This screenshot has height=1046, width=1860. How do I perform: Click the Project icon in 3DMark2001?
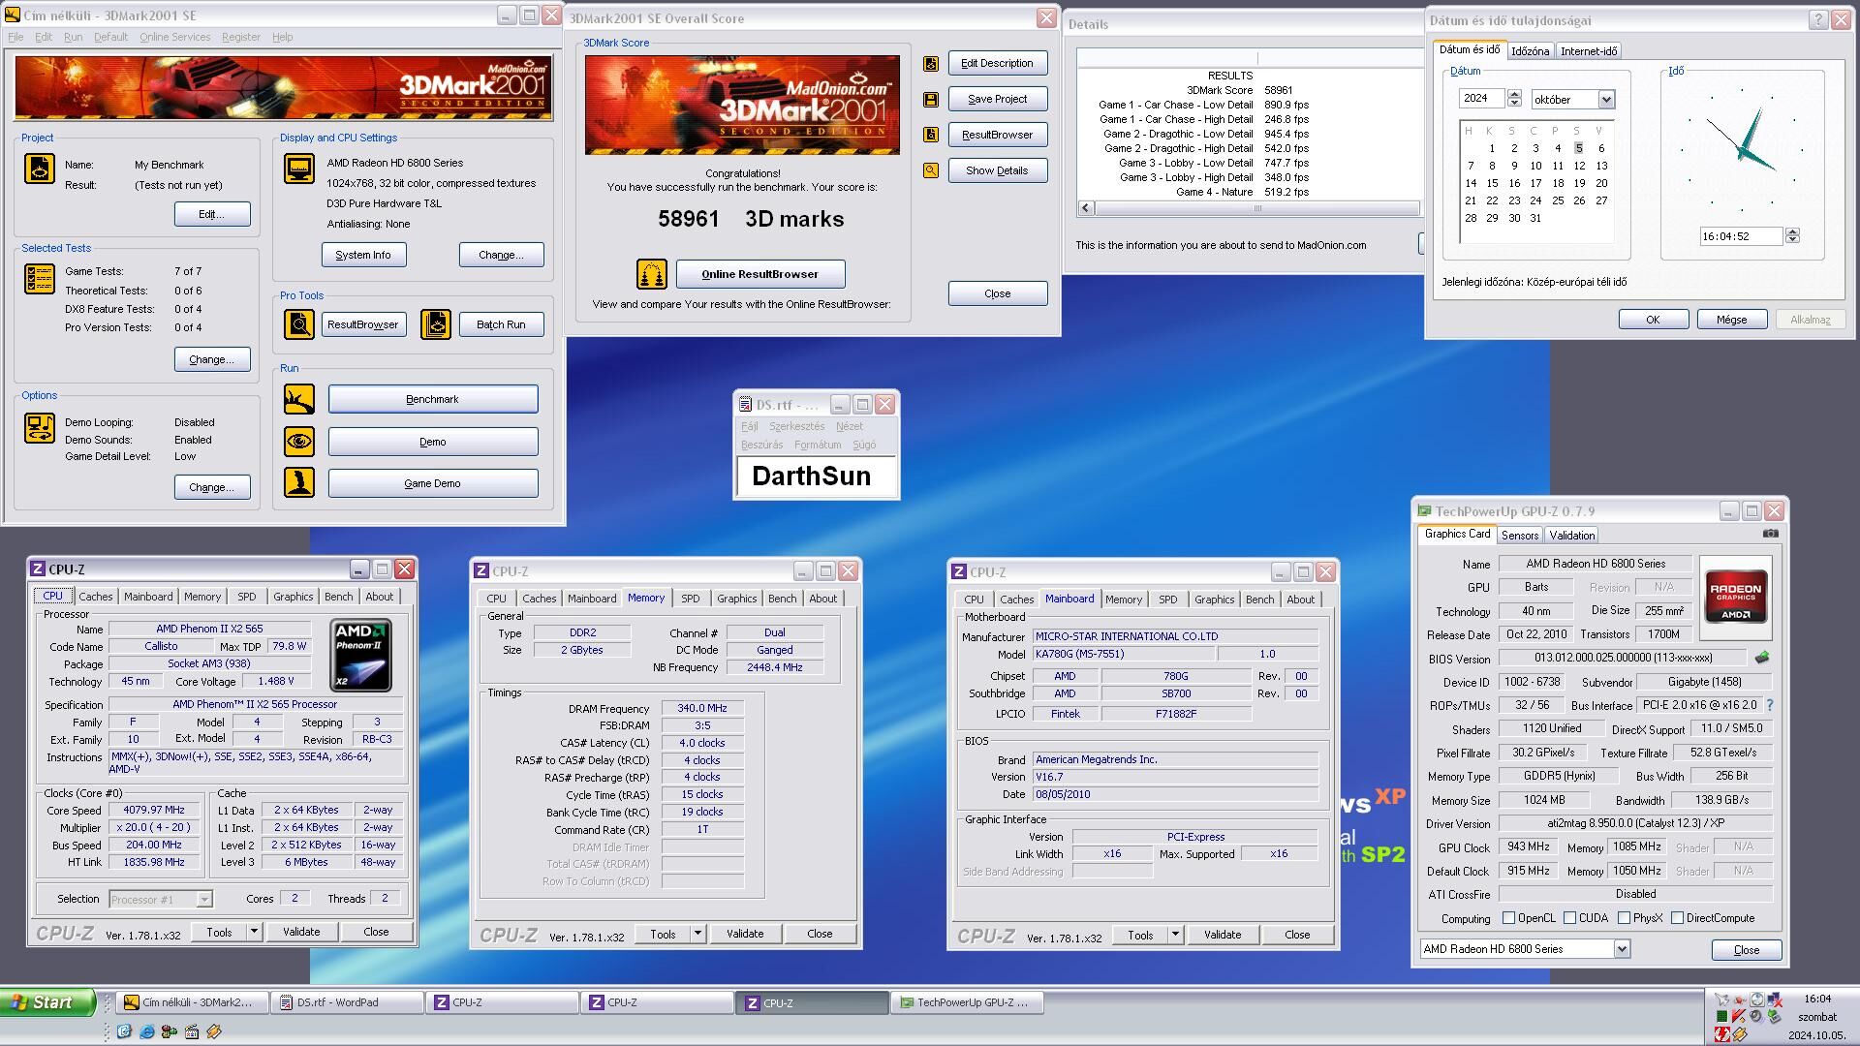click(40, 169)
